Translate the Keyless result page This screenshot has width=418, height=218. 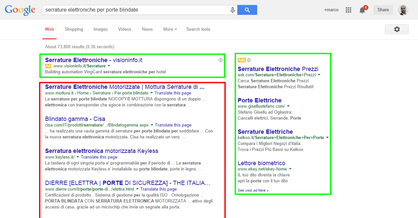click(x=99, y=157)
